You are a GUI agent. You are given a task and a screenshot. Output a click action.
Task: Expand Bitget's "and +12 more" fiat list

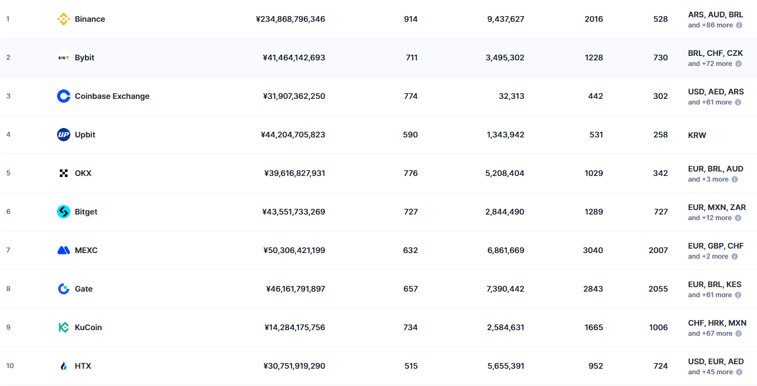pyautogui.click(x=710, y=218)
